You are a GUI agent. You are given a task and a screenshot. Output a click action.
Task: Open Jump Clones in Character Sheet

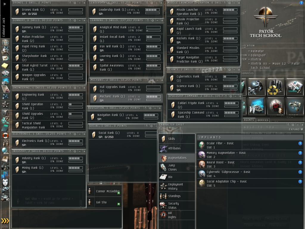click(x=177, y=168)
